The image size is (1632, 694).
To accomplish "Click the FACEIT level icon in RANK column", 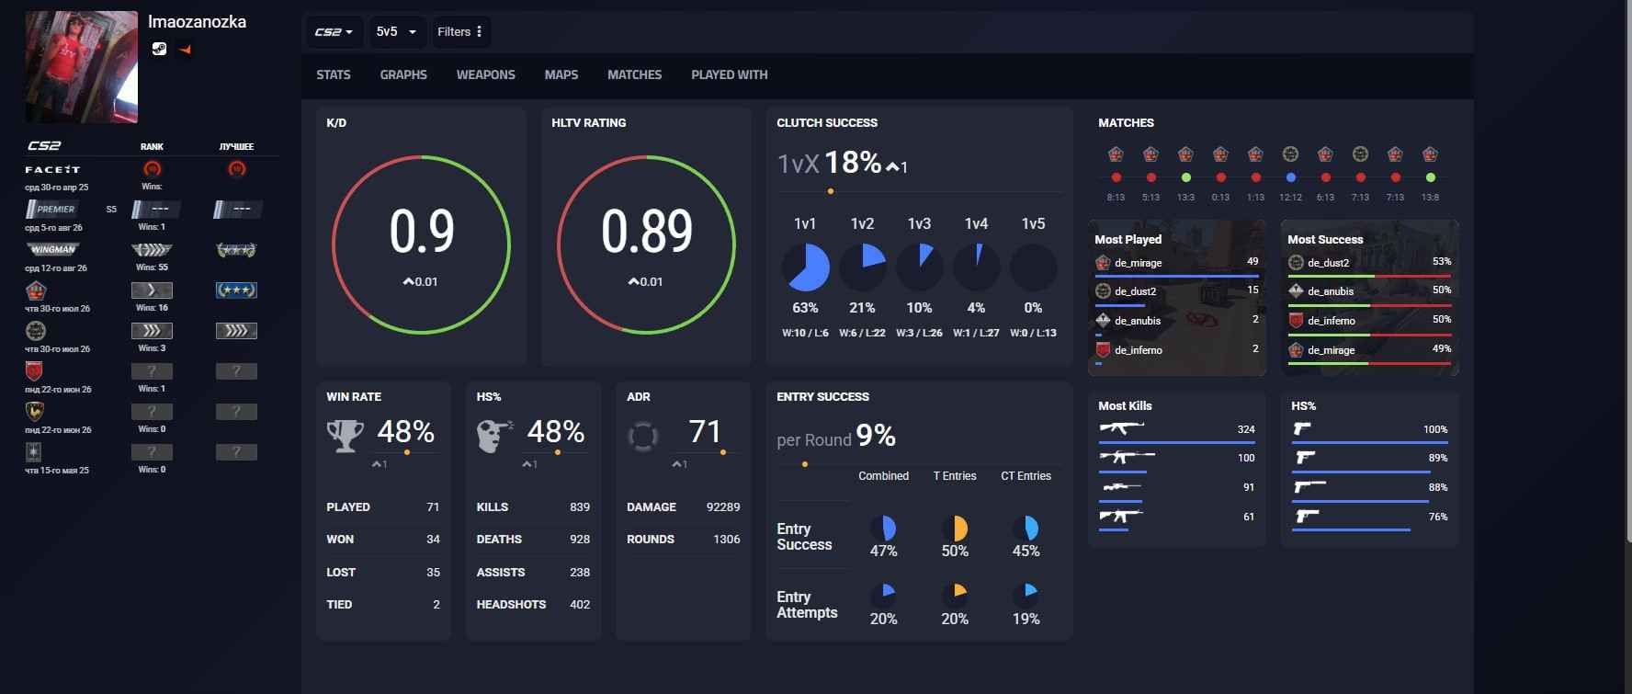I will tap(152, 169).
